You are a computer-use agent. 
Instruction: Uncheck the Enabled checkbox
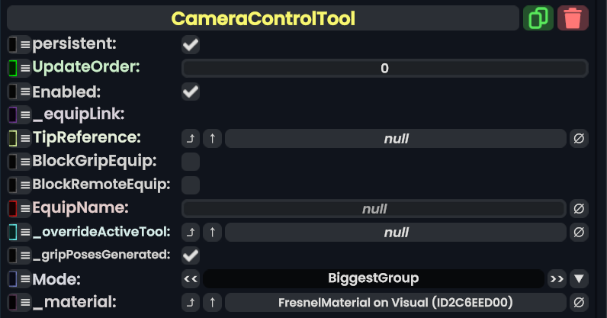(x=191, y=92)
